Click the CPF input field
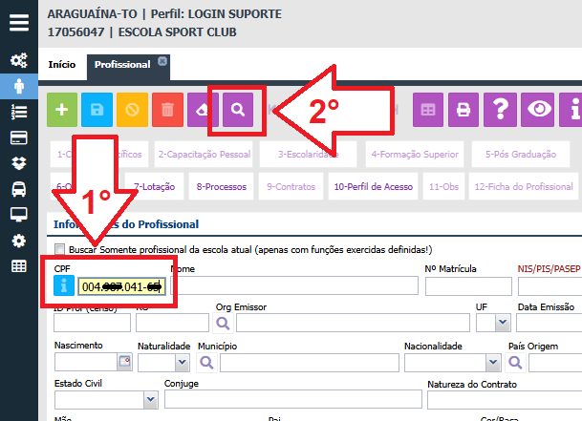This screenshot has width=582, height=421. tap(121, 286)
